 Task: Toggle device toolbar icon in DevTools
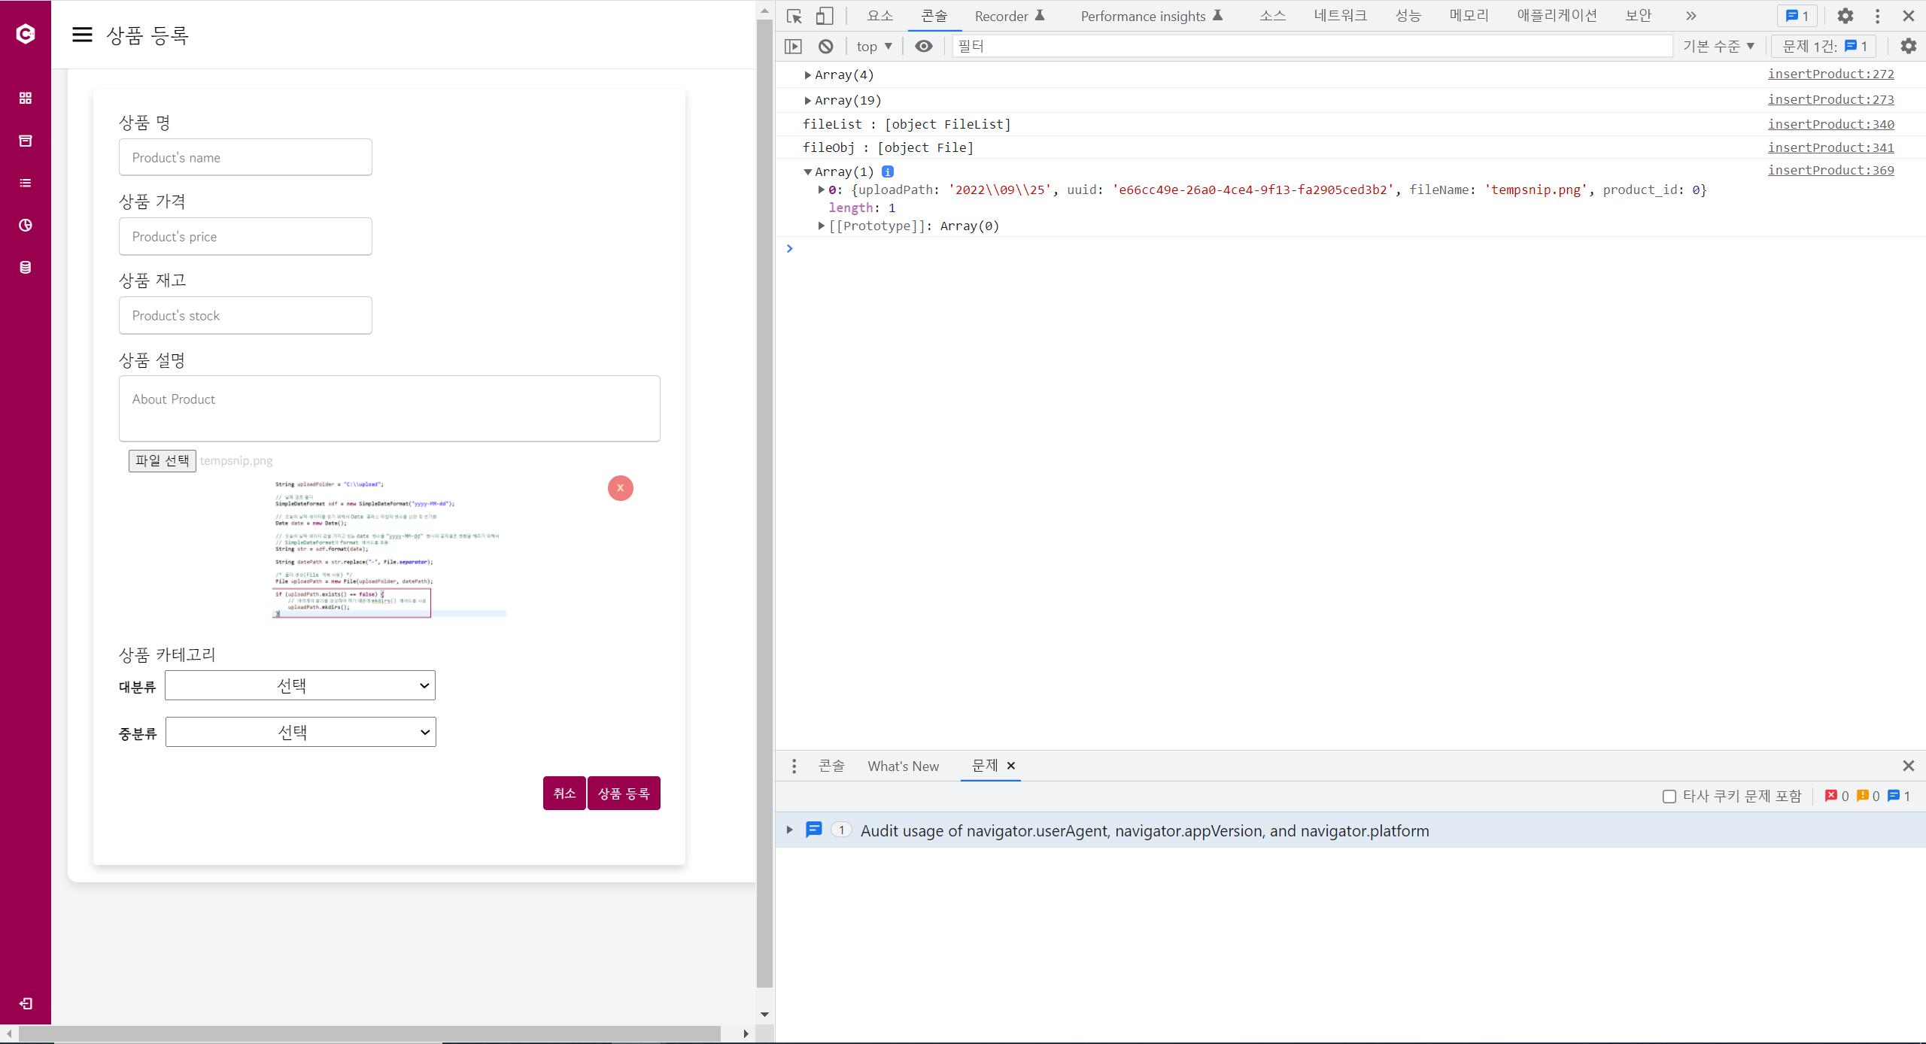825,16
